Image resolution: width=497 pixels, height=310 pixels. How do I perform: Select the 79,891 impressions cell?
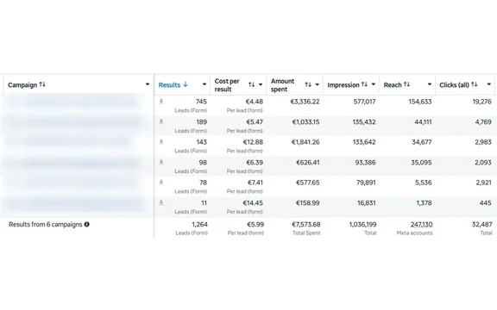click(x=366, y=183)
